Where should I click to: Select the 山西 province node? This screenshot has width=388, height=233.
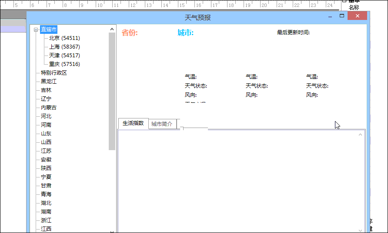(46, 142)
